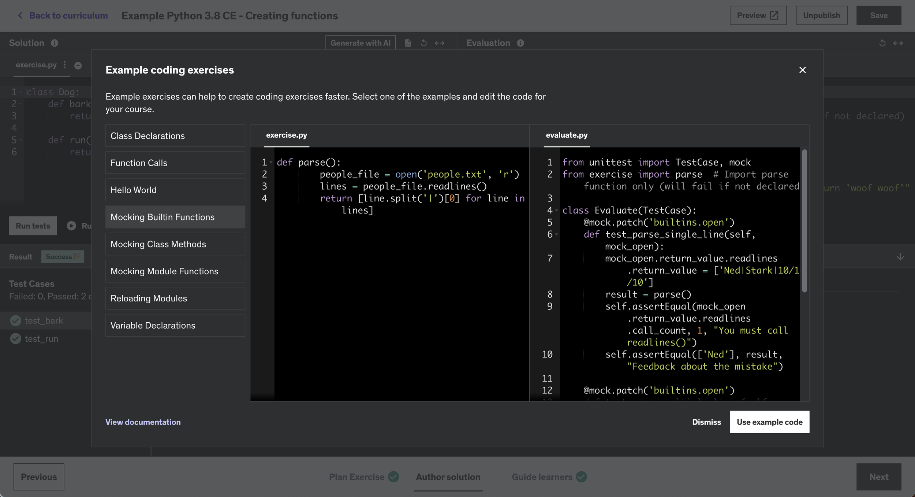Click the evaluate.py vertical scrollbar
Viewport: 915px width, 497px height.
click(804, 221)
